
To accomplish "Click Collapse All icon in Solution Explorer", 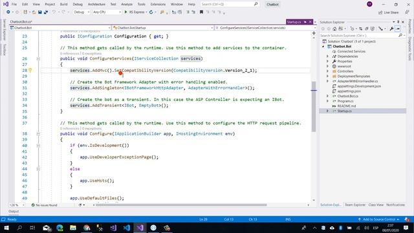I will pyautogui.click(x=367, y=28).
